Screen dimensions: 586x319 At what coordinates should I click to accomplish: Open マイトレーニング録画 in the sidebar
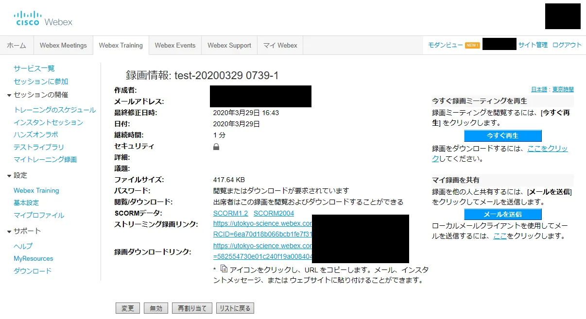pyautogui.click(x=45, y=159)
